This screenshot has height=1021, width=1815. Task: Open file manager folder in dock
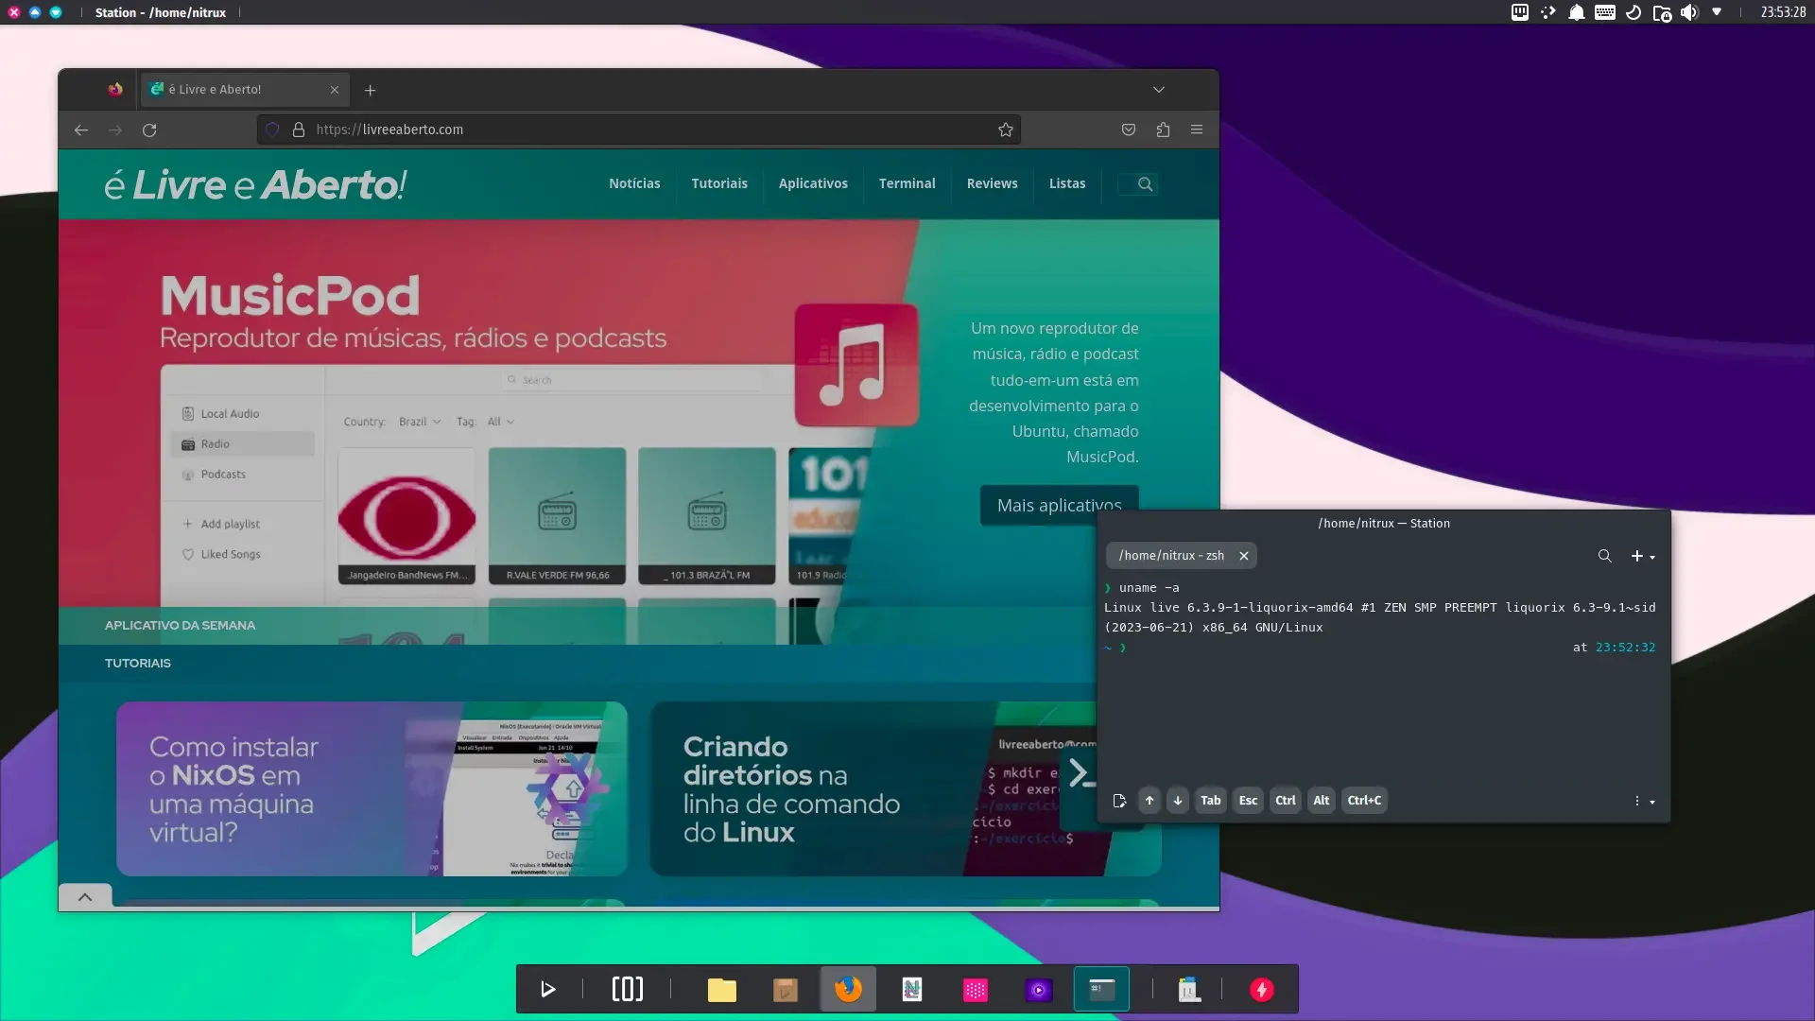coord(721,989)
